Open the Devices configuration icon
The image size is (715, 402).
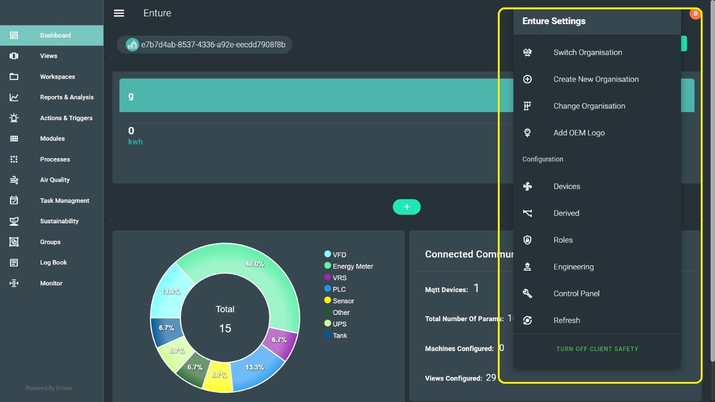tap(527, 186)
